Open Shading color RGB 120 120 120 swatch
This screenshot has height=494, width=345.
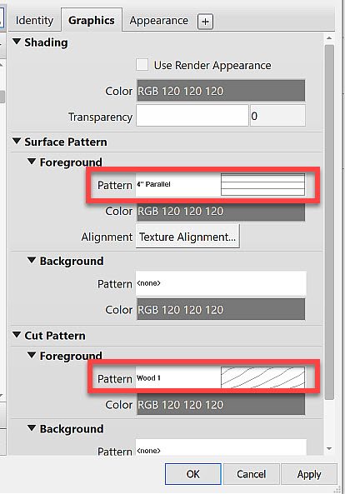tap(221, 91)
